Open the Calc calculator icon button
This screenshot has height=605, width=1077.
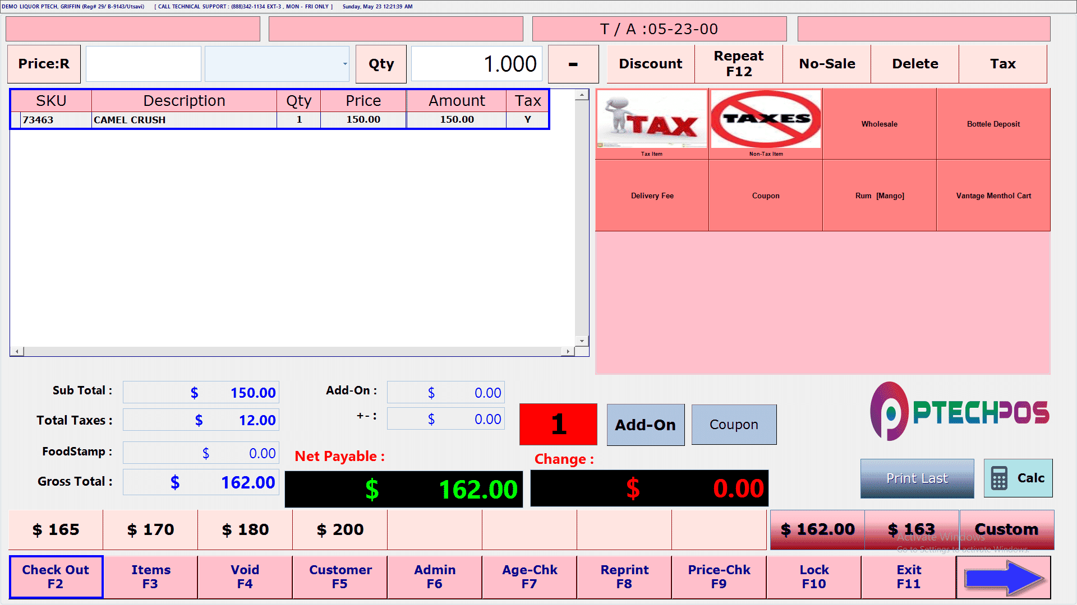tap(1018, 478)
